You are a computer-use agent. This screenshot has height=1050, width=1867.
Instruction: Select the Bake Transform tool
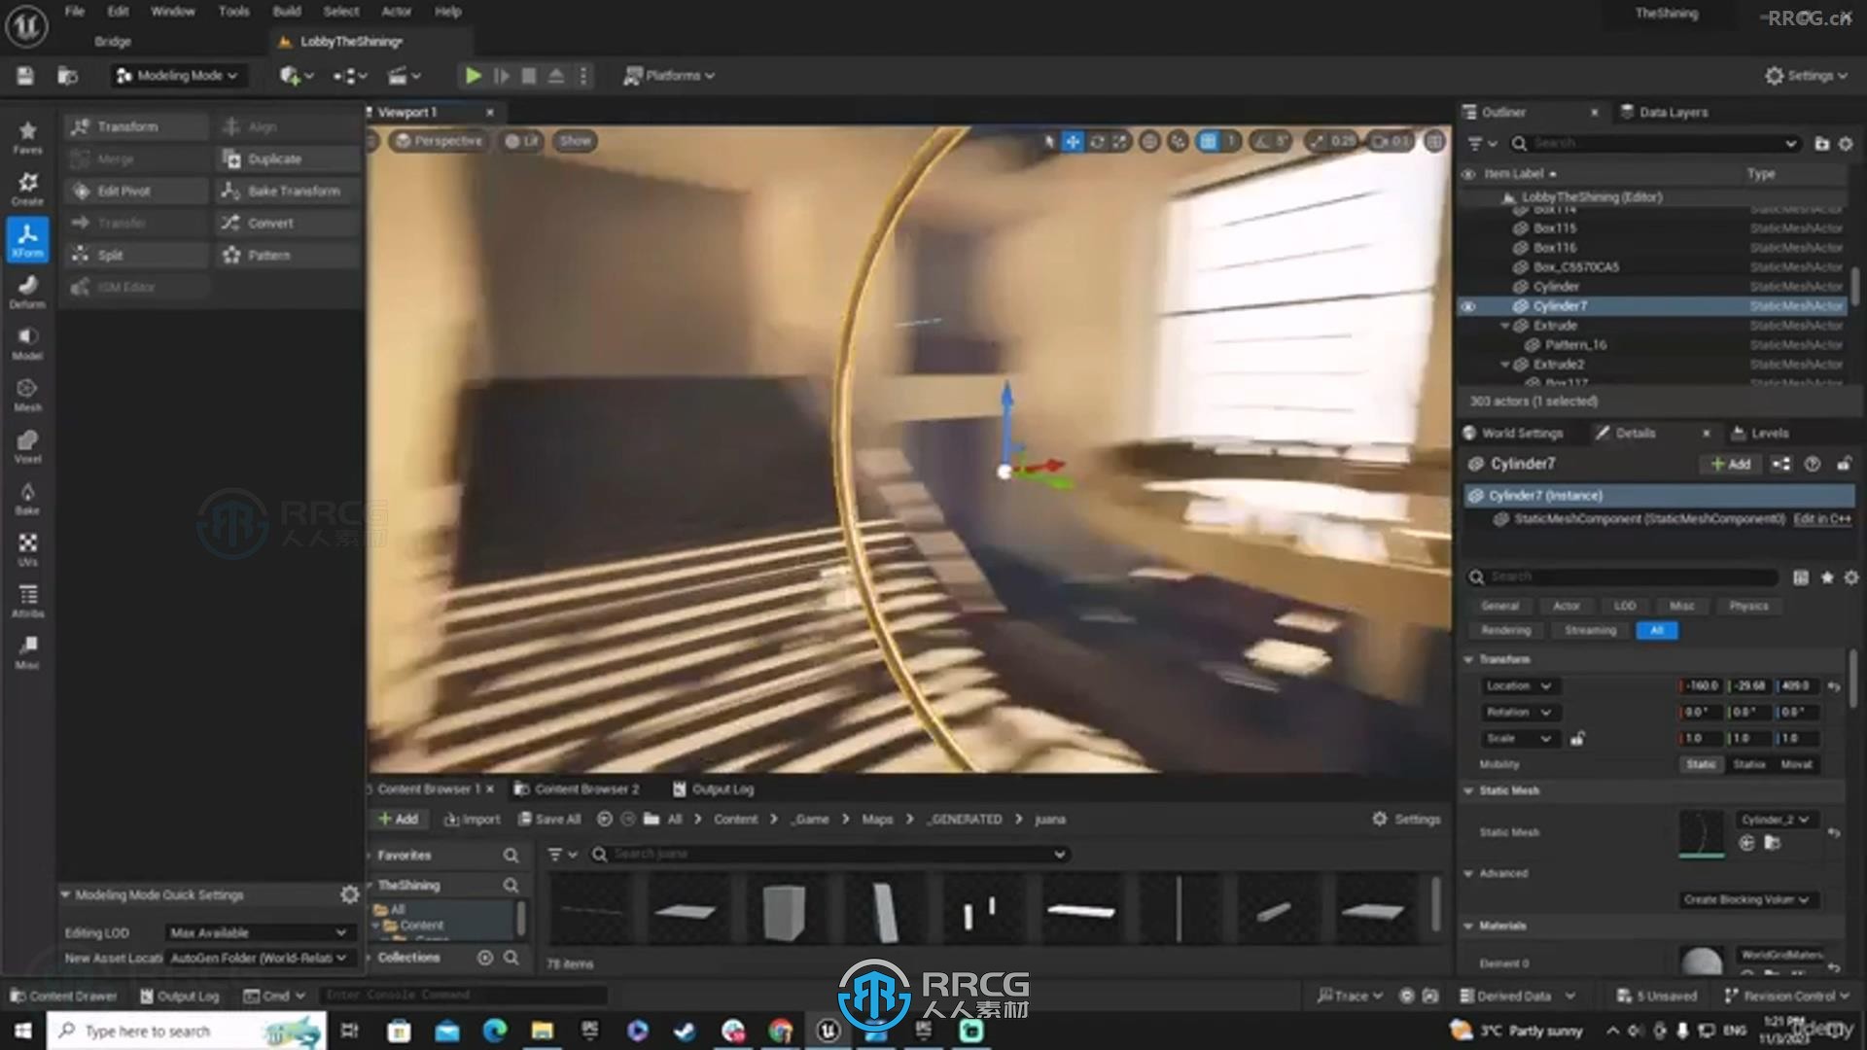pyautogui.click(x=287, y=191)
